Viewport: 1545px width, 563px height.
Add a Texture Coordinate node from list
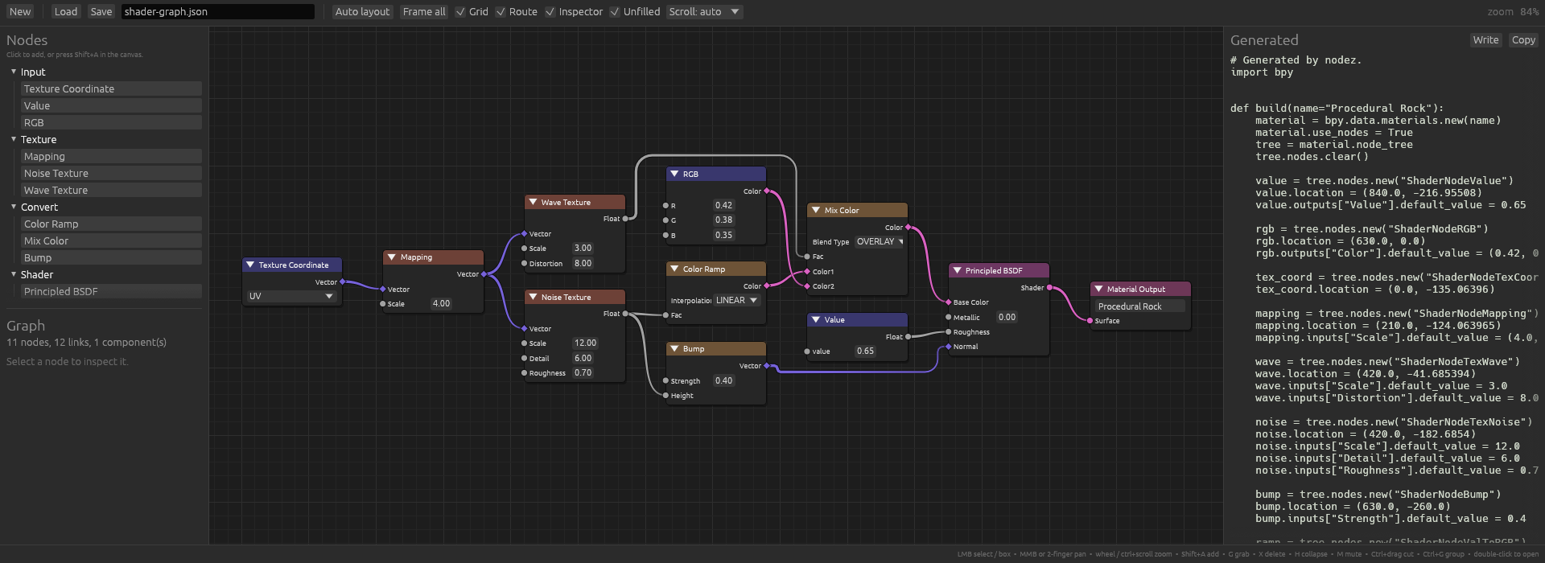point(111,88)
